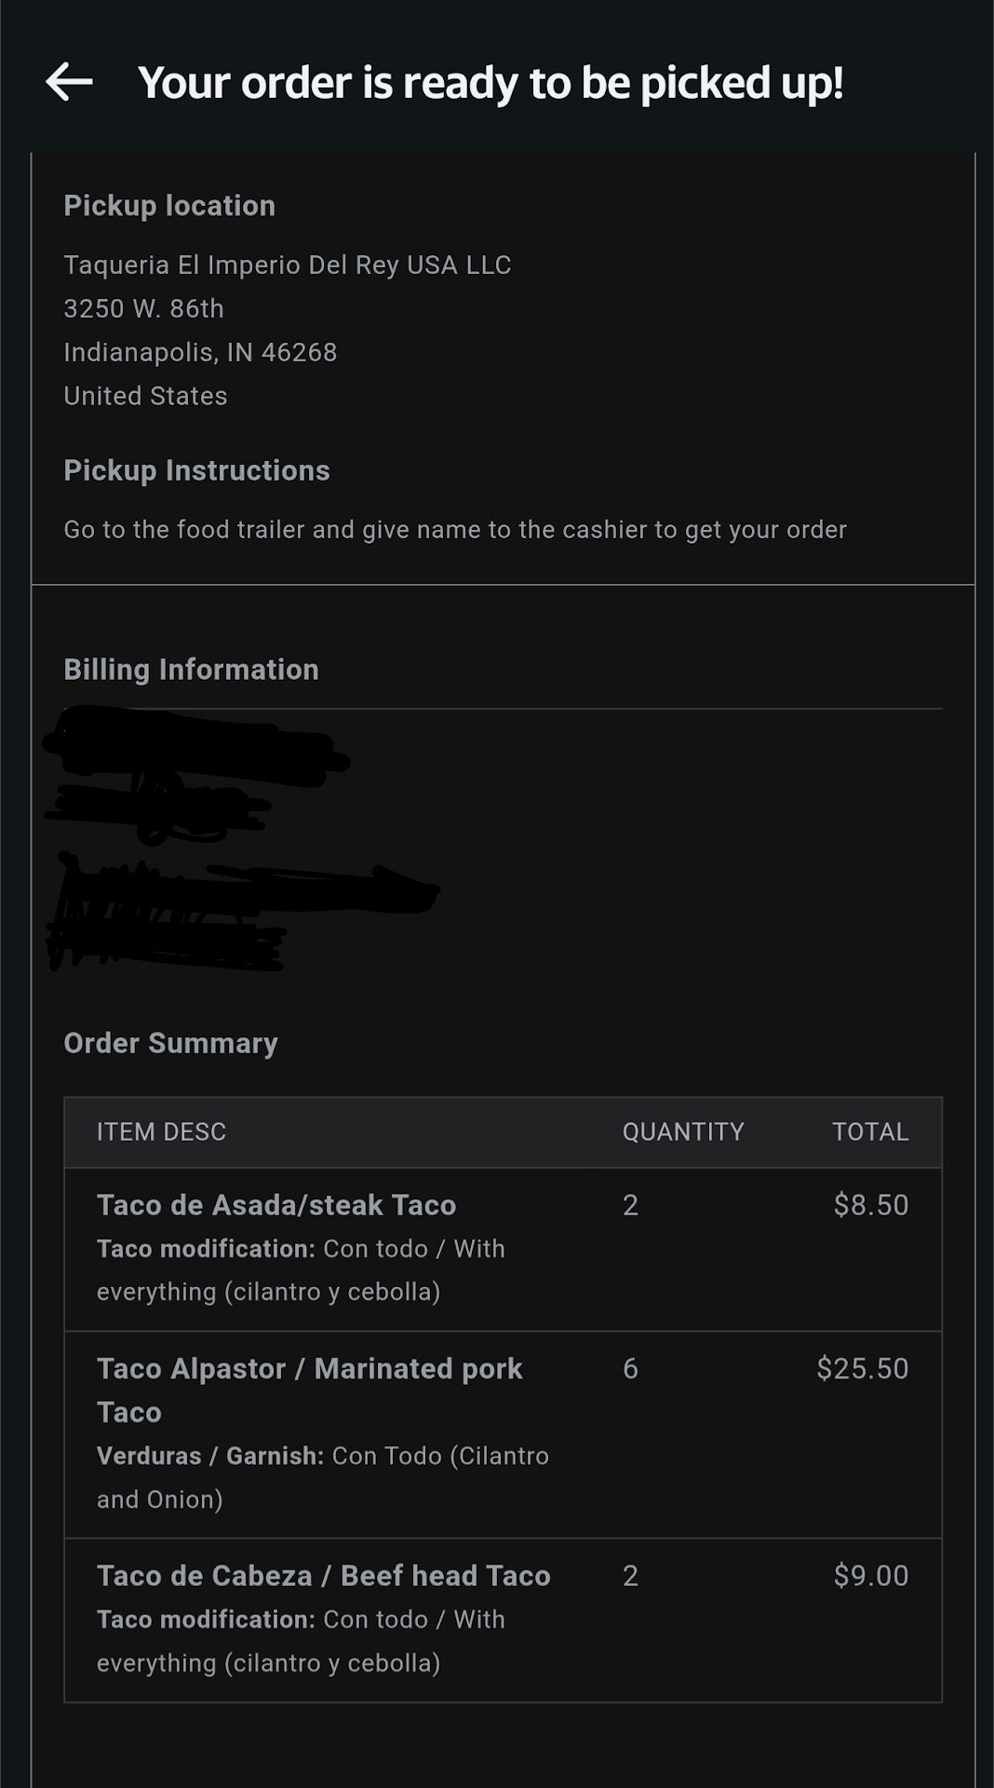This screenshot has width=994, height=1788.
Task: Select the Taco de Cabeza / Beef head item
Action: click(323, 1576)
